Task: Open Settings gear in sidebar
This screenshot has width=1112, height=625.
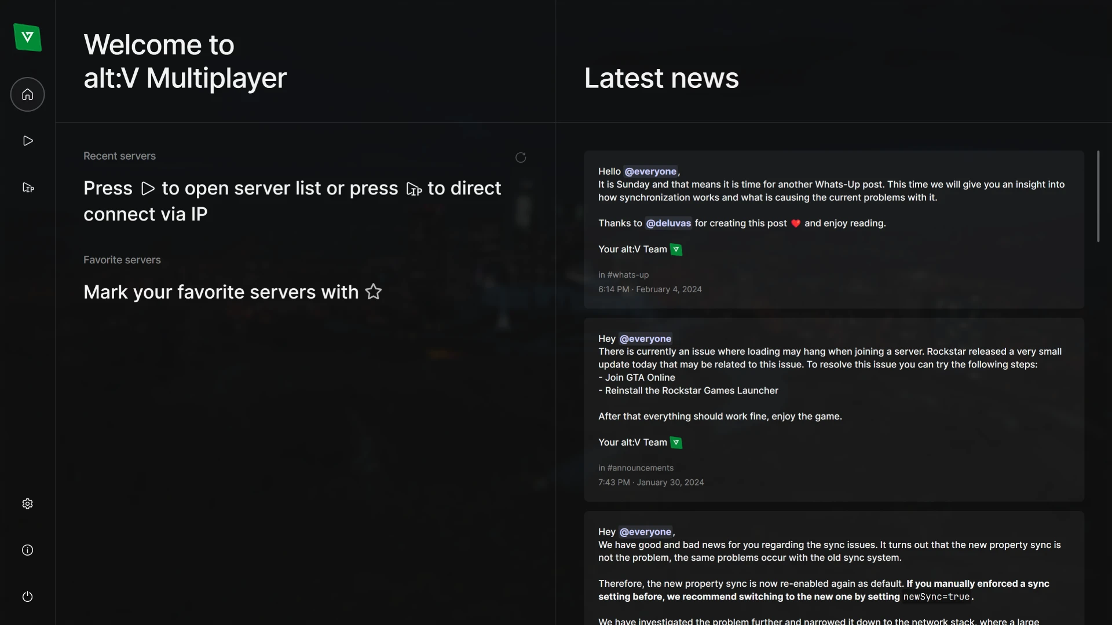Action: pos(27,503)
